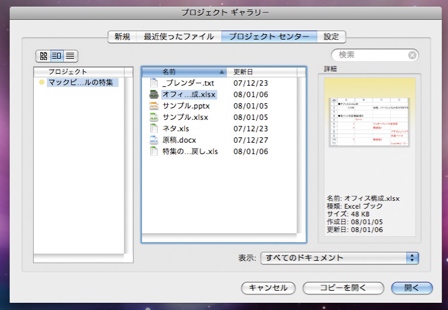Open the 最近使ったファイル tab
448x310 pixels.
[x=179, y=37]
